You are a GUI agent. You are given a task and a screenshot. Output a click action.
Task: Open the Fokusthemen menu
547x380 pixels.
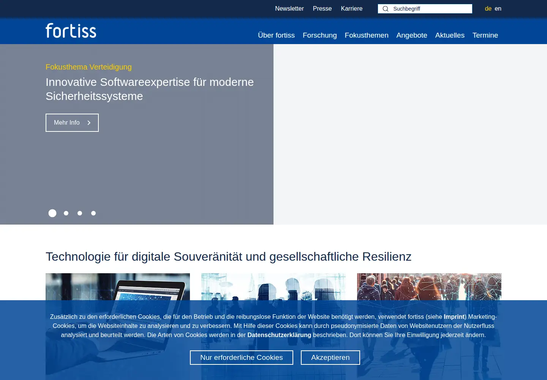tap(367, 35)
